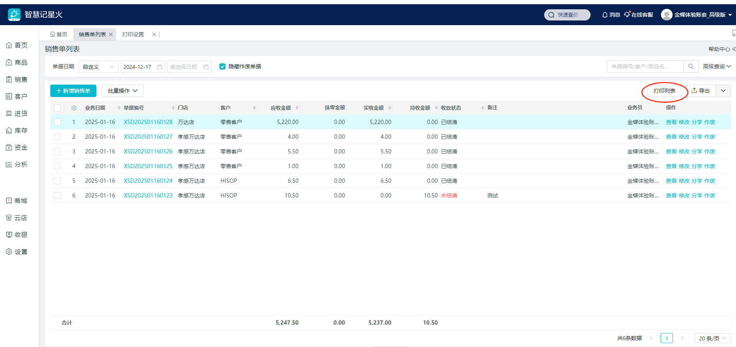The width and height of the screenshot is (736, 347).
Task: Click the calendar icon in start date field
Action: [160, 67]
